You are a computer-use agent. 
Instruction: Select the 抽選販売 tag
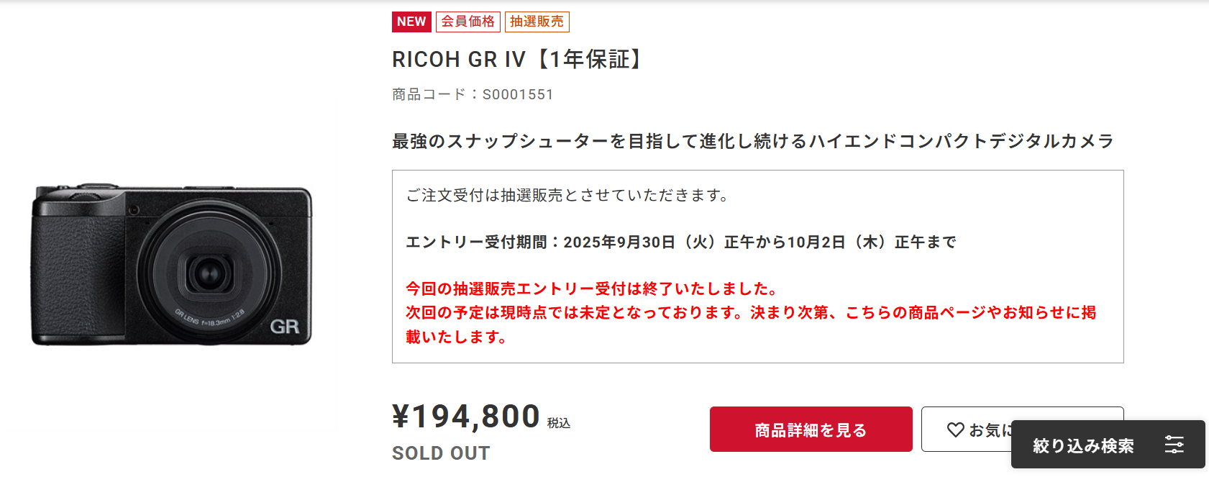(x=537, y=22)
